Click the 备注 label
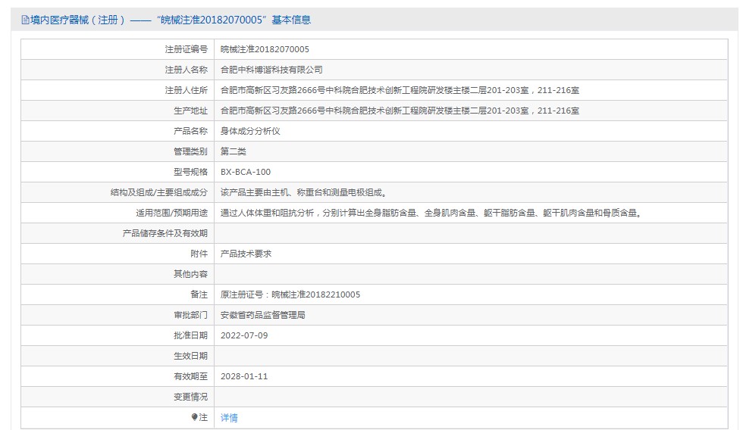Screen dimensions: 743x430 pyautogui.click(x=199, y=294)
